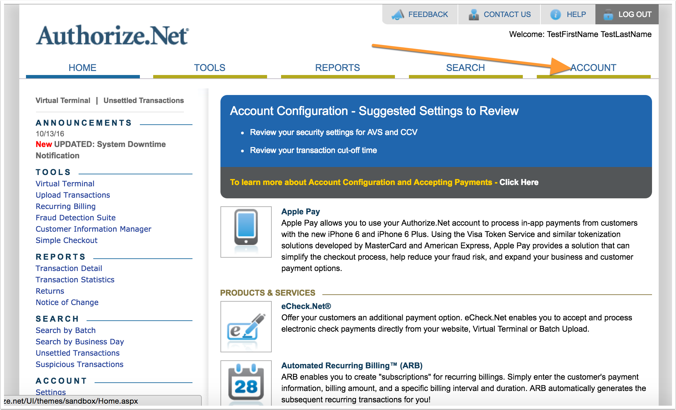Viewport: 676px width, 410px height.
Task: Open the Apple Pay phone thumbnail
Action: 246,232
